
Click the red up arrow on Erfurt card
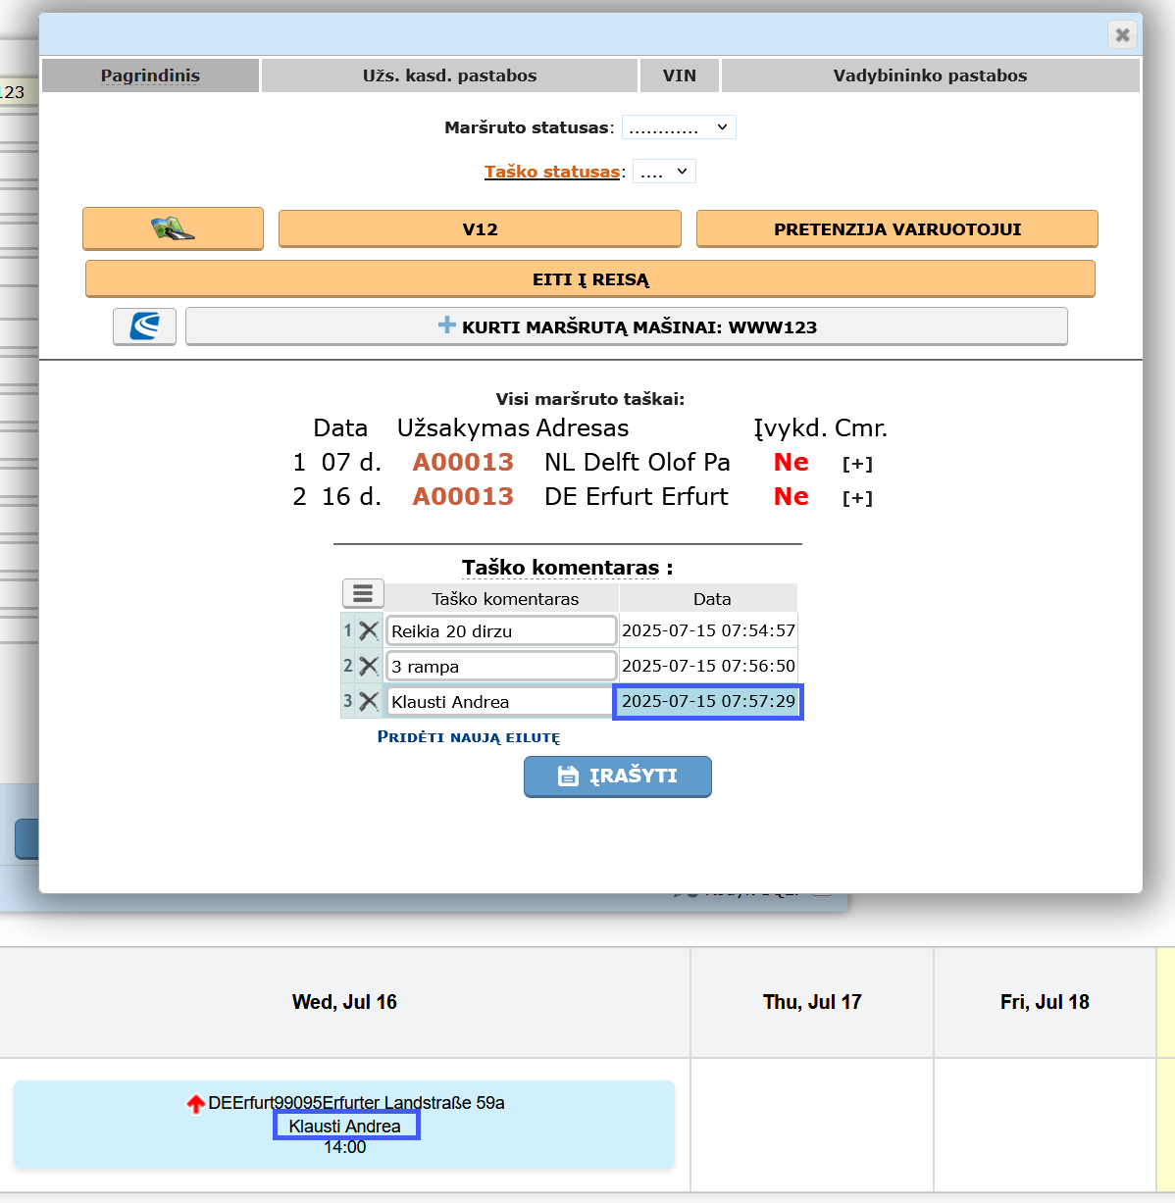coord(196,1104)
